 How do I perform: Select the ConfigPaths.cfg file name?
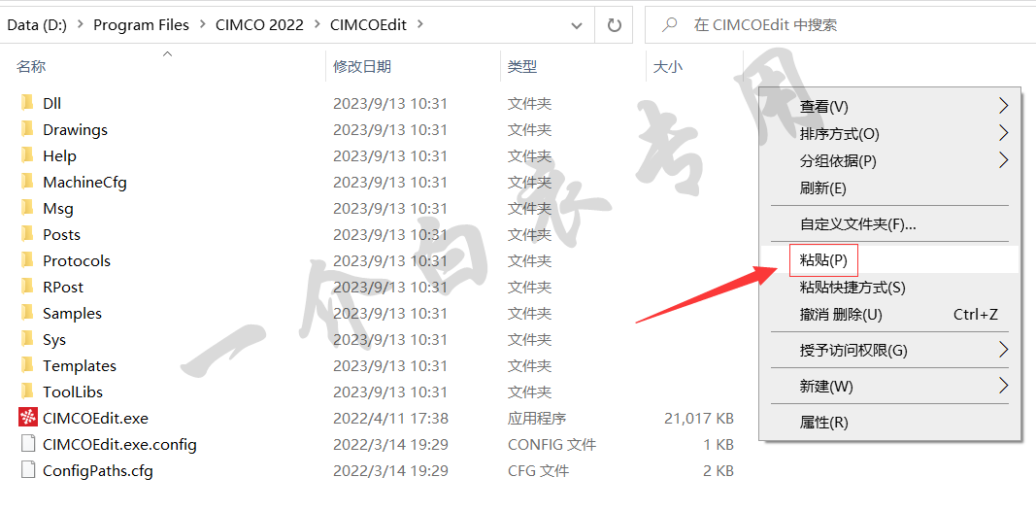tap(98, 470)
